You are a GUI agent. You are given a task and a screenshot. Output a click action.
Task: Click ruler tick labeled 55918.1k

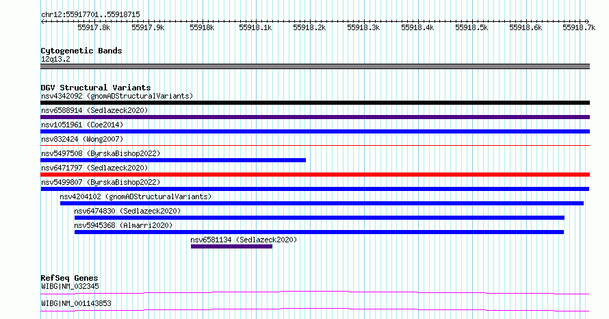coord(255,27)
